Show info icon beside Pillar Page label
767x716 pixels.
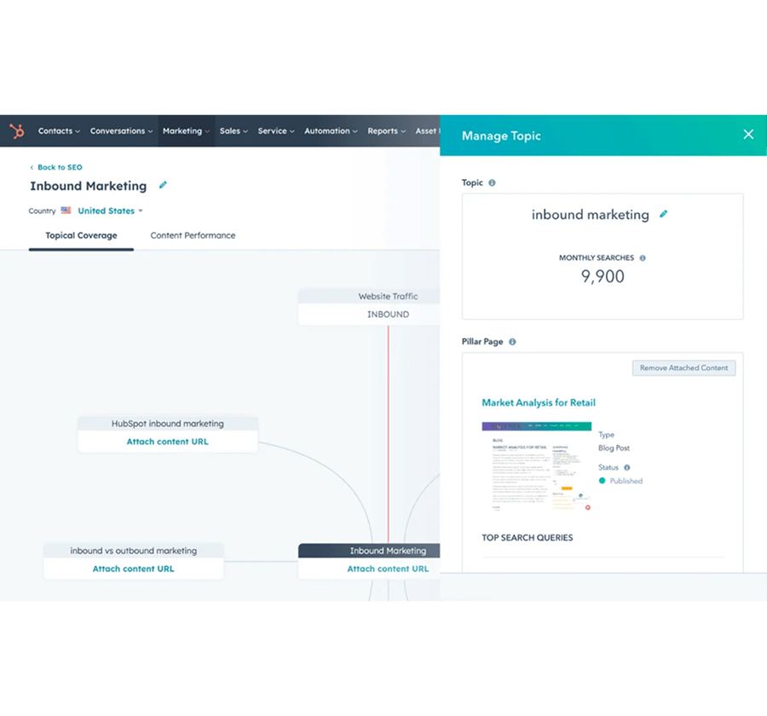512,342
